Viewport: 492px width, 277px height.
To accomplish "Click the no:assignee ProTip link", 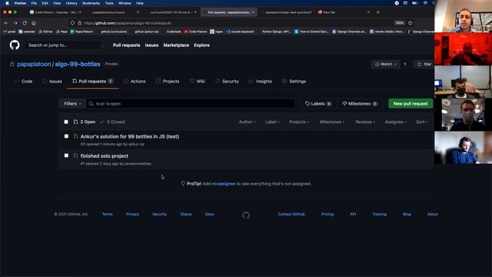I will [x=224, y=184].
